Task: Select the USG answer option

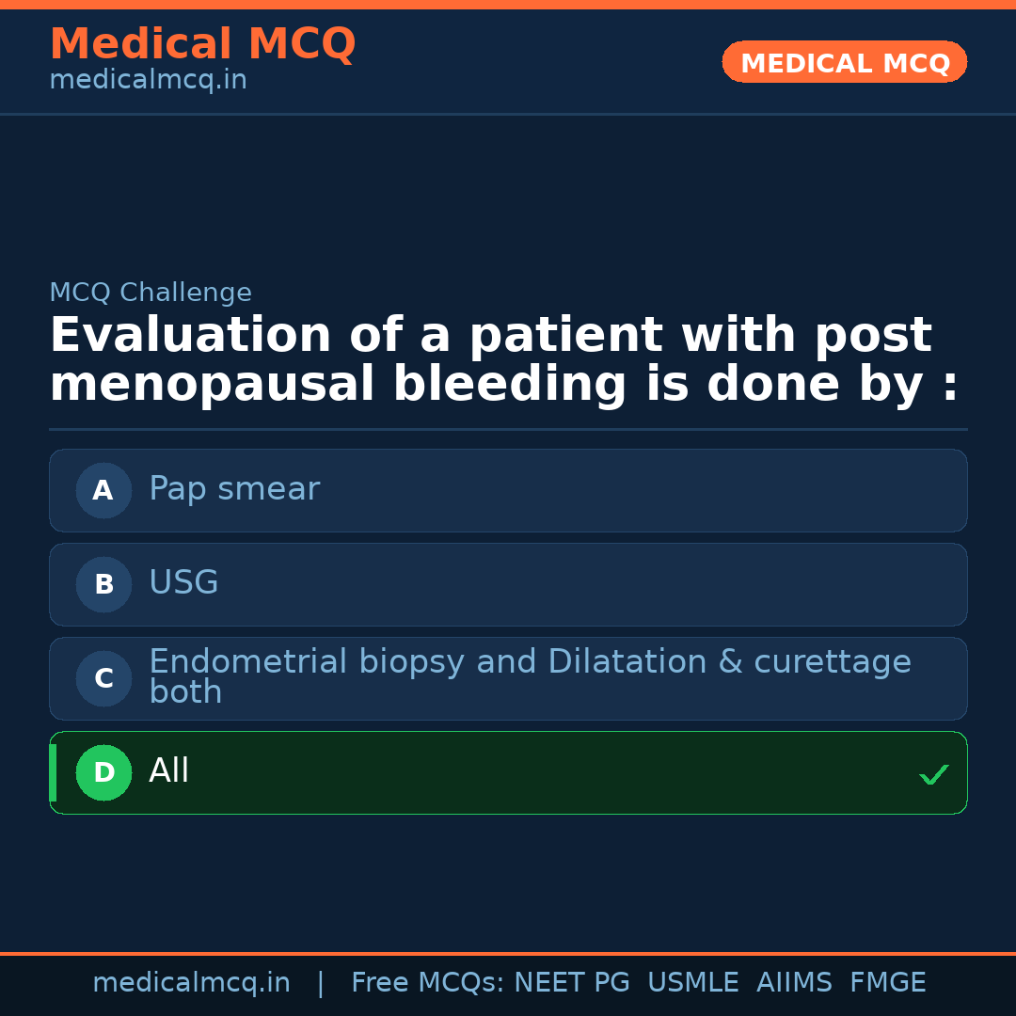Action: click(x=508, y=584)
